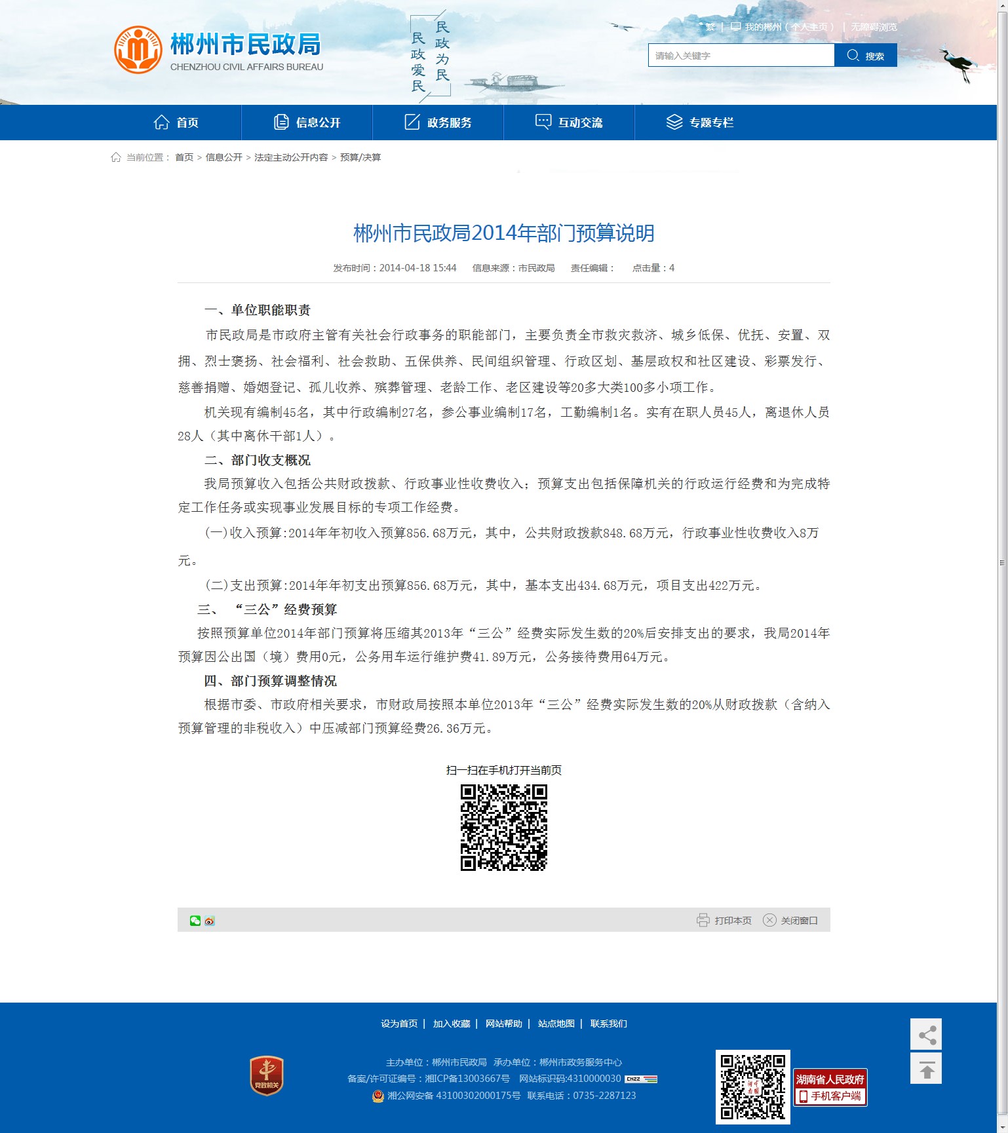Viewport: 1008px width, 1133px height.
Task: Click heading 三、“三公”经费预算
Action: (267, 609)
